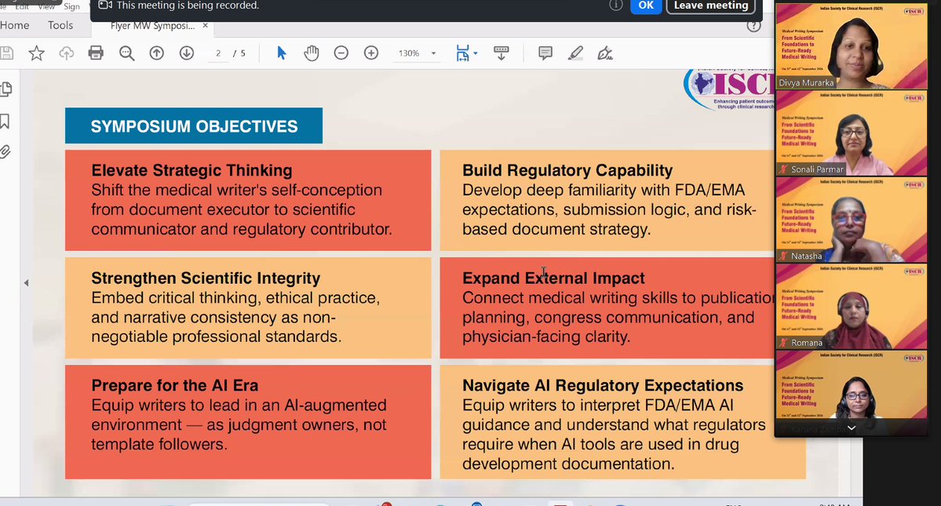Open page thumbnails panel in left sidebar
The image size is (941, 506).
[6, 90]
